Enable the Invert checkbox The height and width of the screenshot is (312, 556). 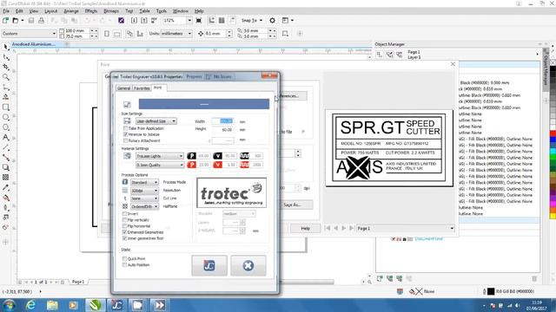click(124, 214)
